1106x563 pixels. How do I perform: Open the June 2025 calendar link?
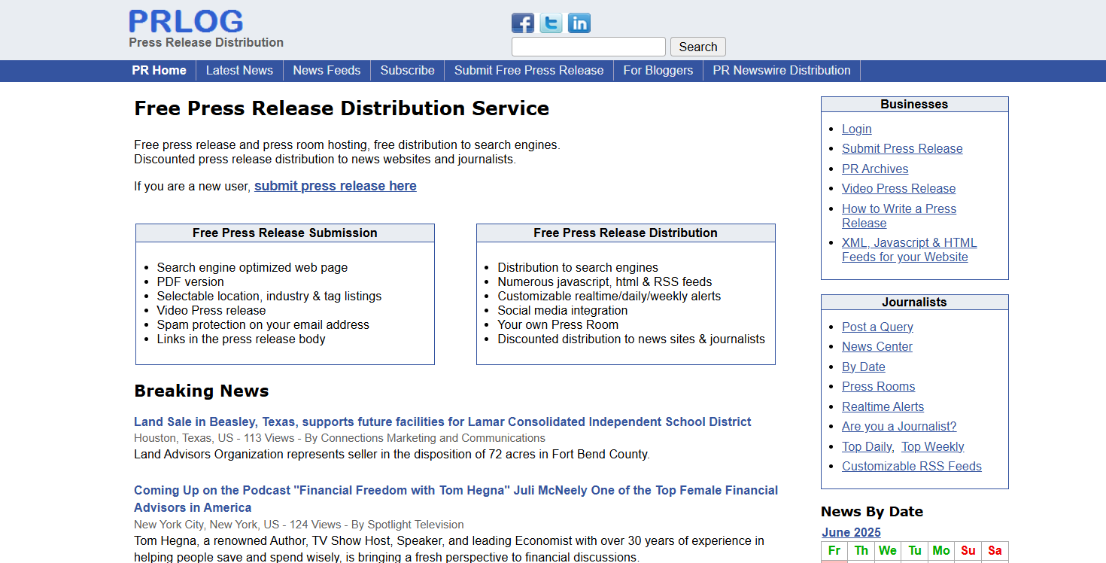(851, 532)
